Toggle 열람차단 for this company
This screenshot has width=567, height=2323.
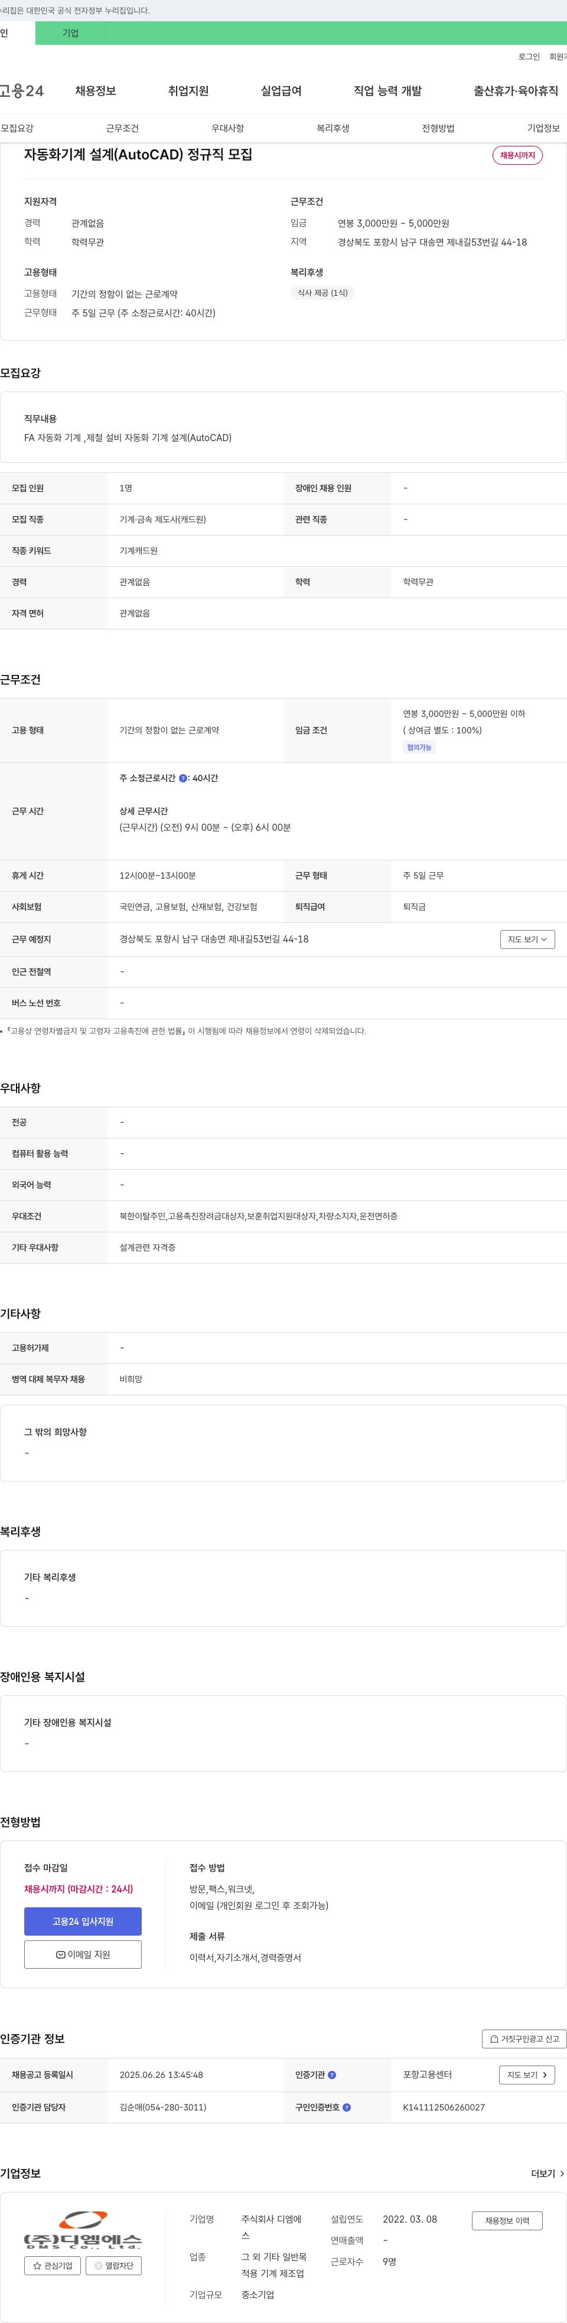click(113, 2265)
